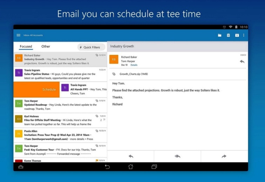The image size is (265, 182).
Task: Click the RB avatar in message header
Action: [114, 59]
